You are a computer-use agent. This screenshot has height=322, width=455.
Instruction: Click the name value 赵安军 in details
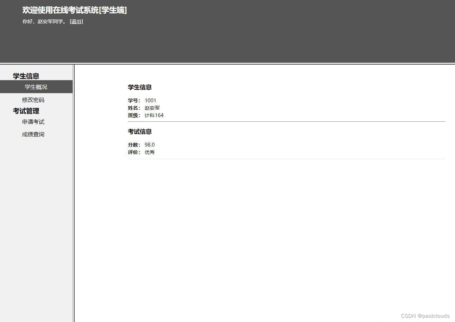(152, 108)
